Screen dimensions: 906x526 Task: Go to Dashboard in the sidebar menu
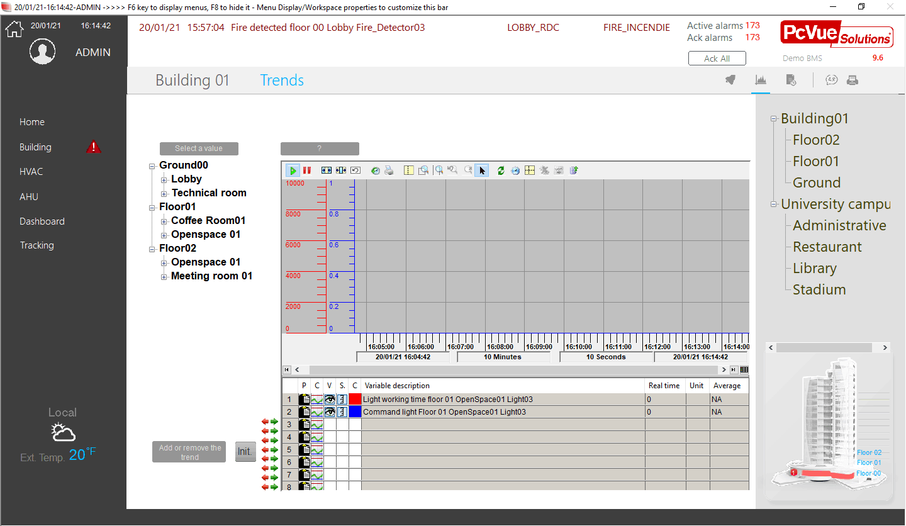click(42, 221)
